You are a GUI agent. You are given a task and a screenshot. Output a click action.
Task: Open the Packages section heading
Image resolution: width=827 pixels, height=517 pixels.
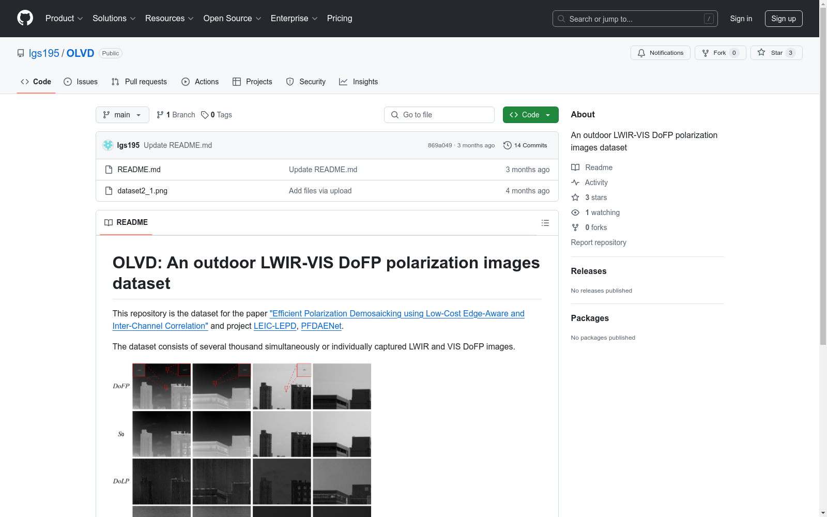click(590, 318)
